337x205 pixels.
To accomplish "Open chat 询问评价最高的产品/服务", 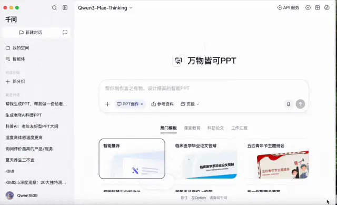I will pyautogui.click(x=29, y=149).
